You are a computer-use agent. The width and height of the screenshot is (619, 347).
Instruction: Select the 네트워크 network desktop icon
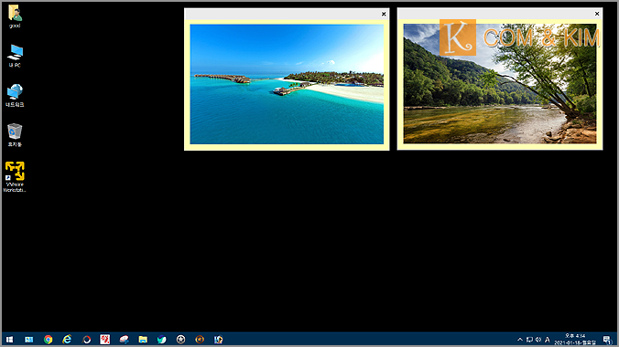(15, 95)
